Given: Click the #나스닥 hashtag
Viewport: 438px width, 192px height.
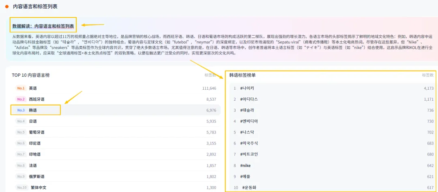Looking at the screenshot, I should [247, 132].
